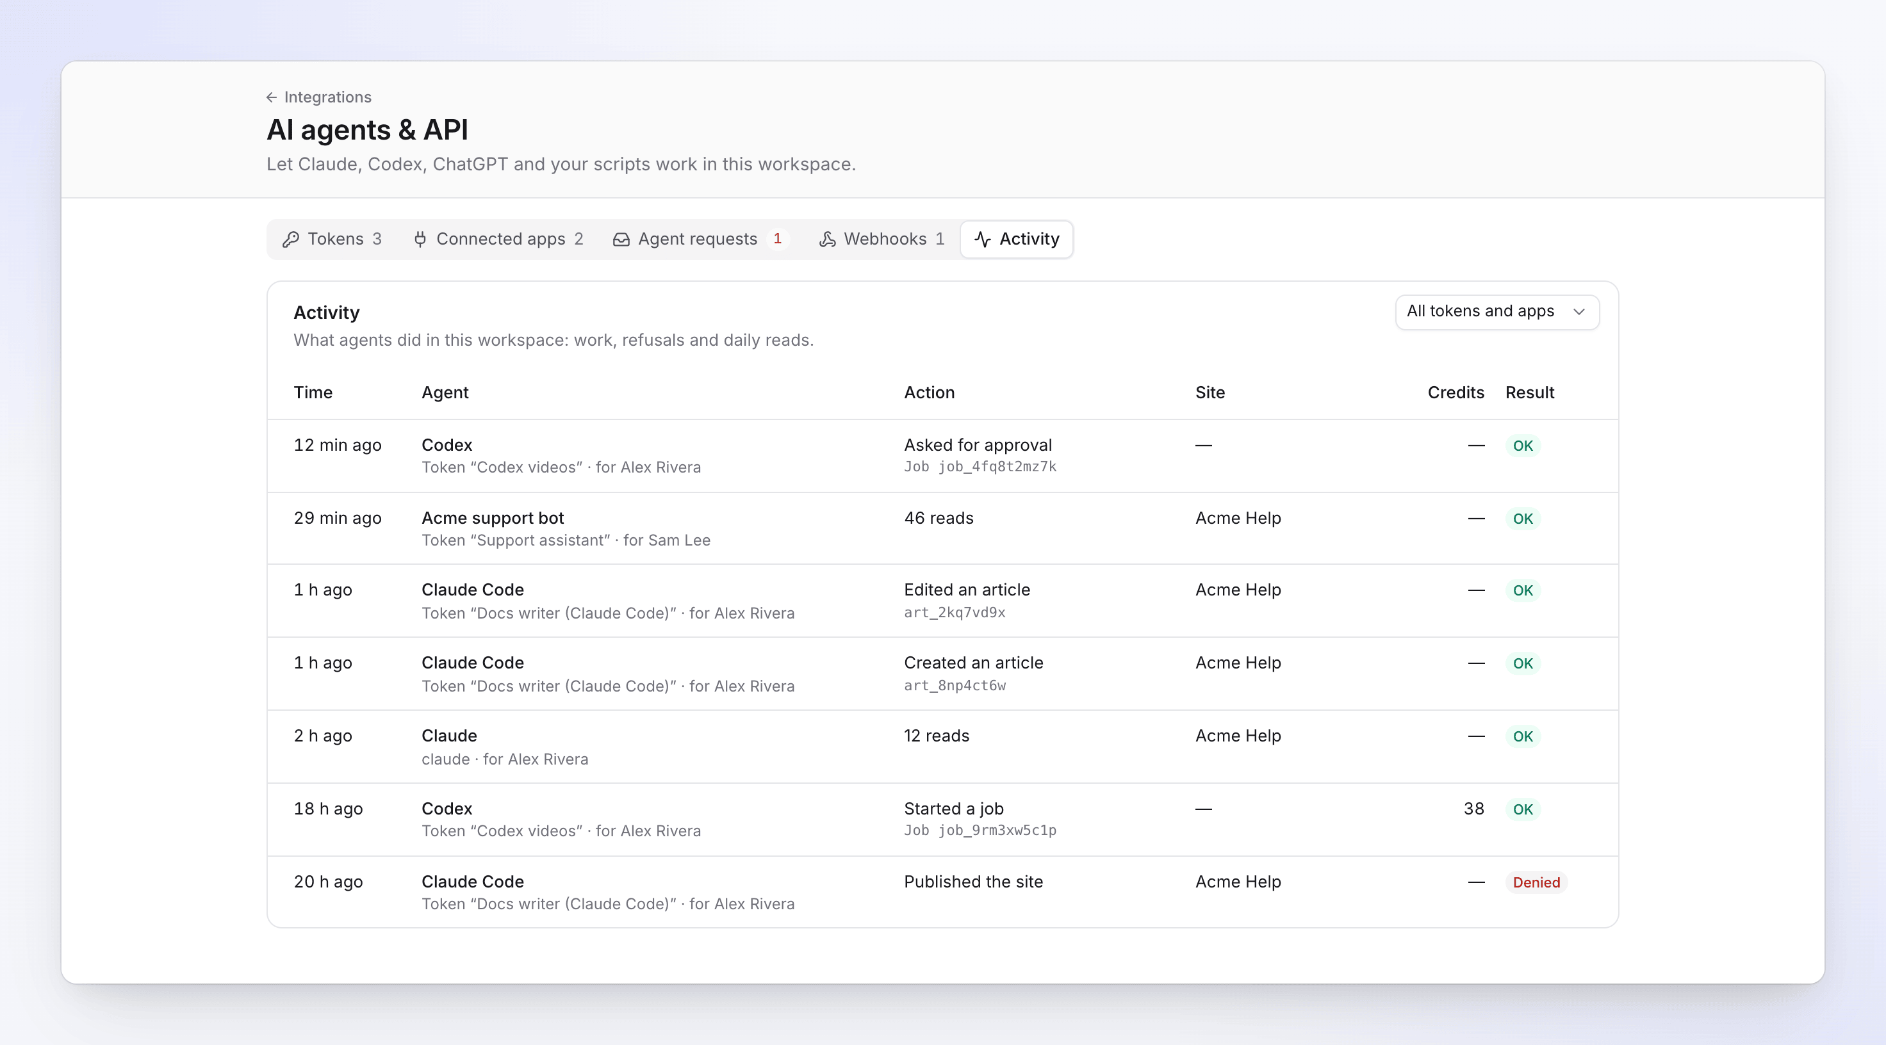Click the Result column header
Screen dimensions: 1886x1045
(x=1529, y=393)
